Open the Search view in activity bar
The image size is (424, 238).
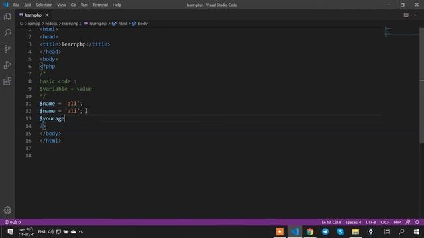7,33
